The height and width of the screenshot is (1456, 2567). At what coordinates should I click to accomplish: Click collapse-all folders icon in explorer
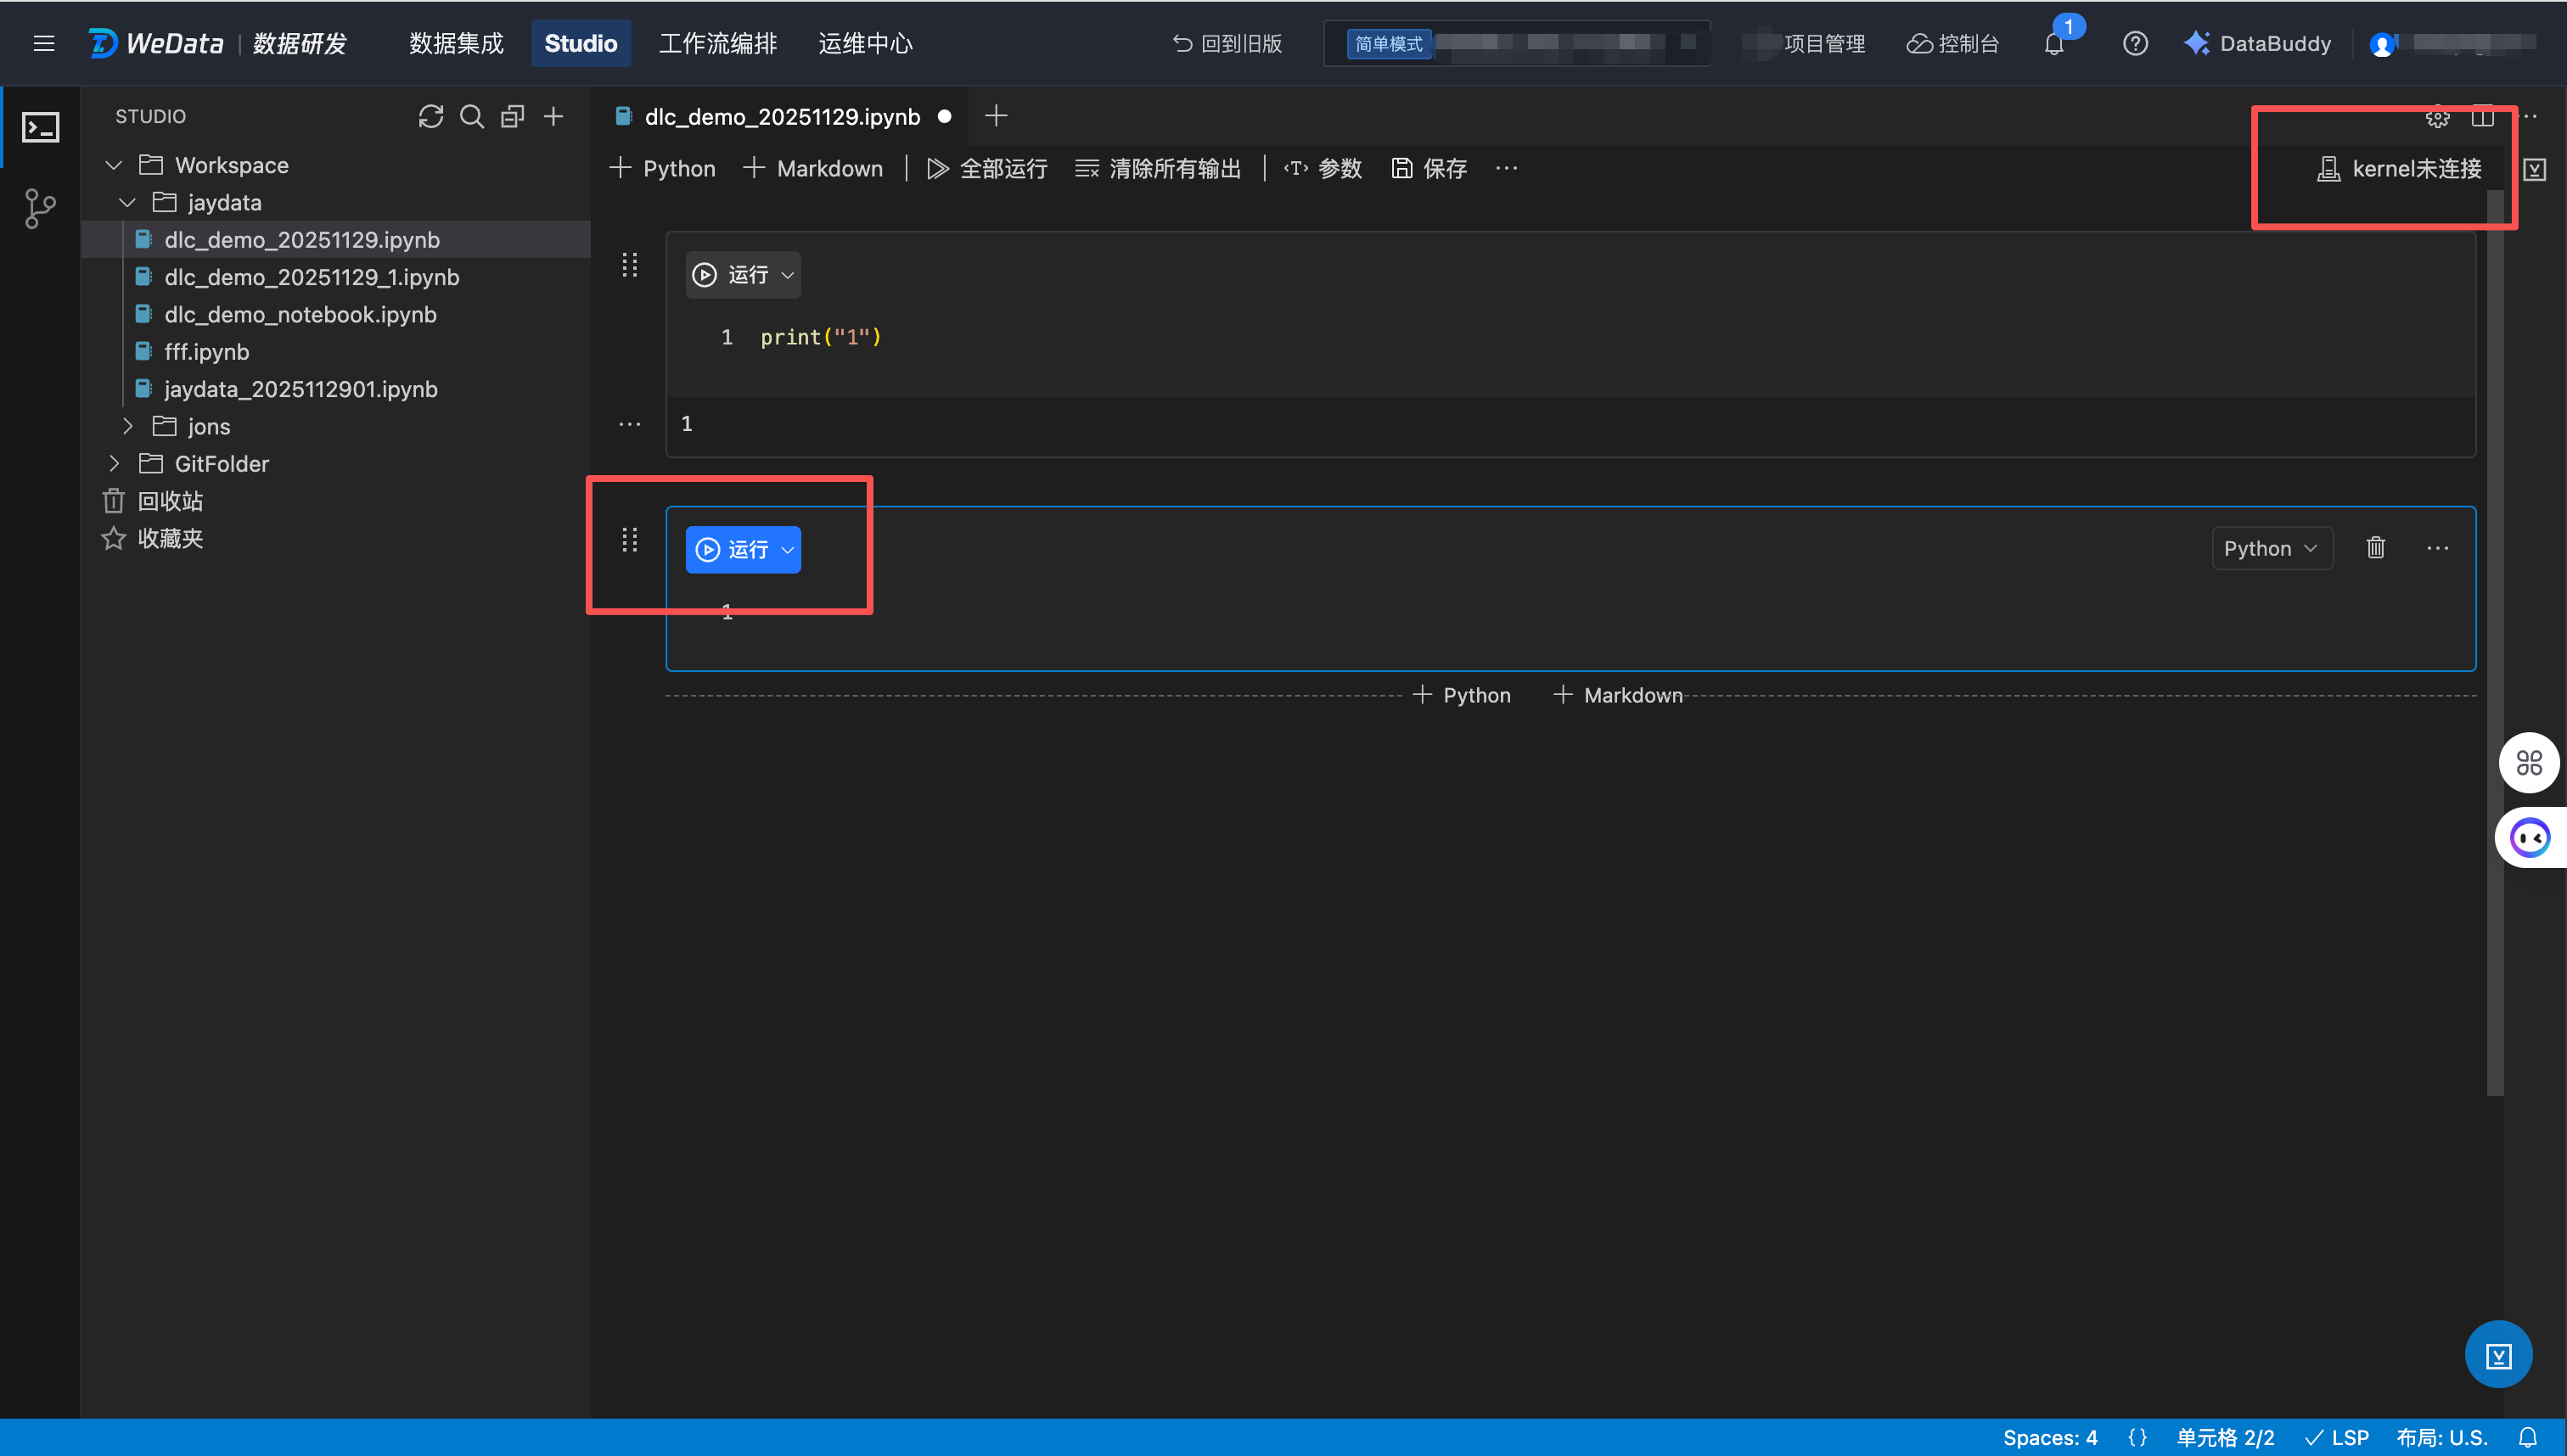pyautogui.click(x=512, y=116)
